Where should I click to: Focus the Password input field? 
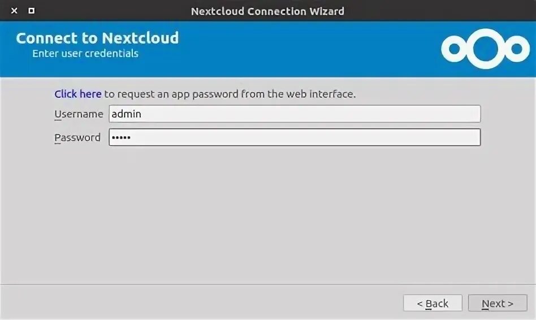294,137
